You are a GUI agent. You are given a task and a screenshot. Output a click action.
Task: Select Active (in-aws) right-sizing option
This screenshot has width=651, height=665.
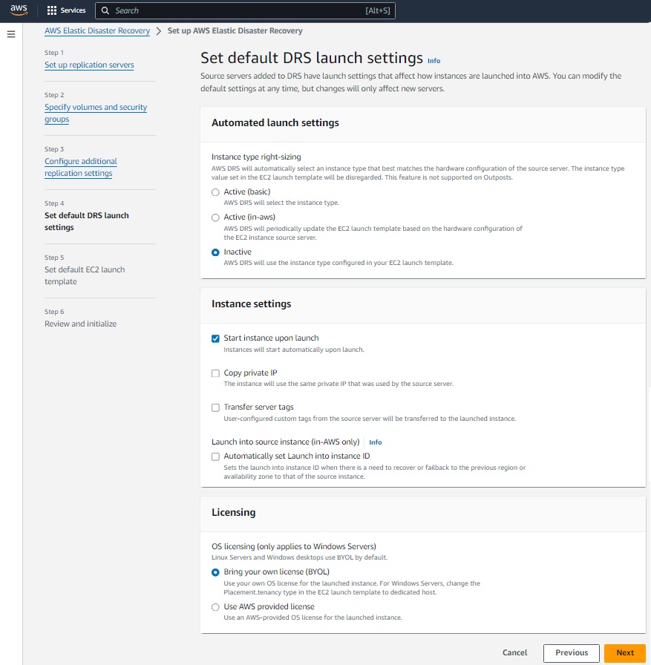(x=216, y=217)
